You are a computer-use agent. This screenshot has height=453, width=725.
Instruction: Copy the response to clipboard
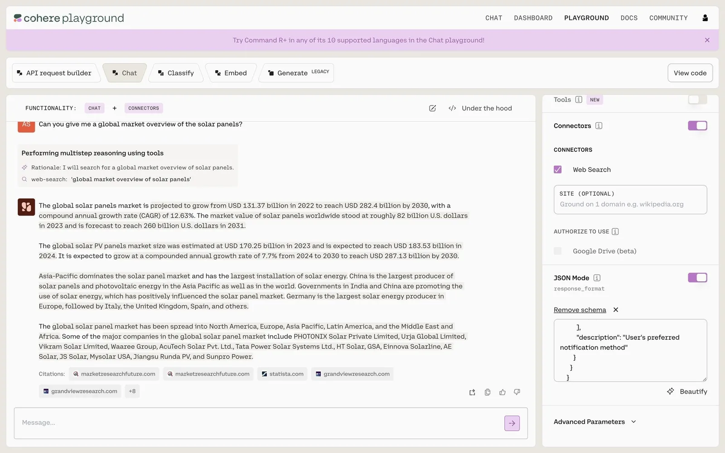[488, 392]
